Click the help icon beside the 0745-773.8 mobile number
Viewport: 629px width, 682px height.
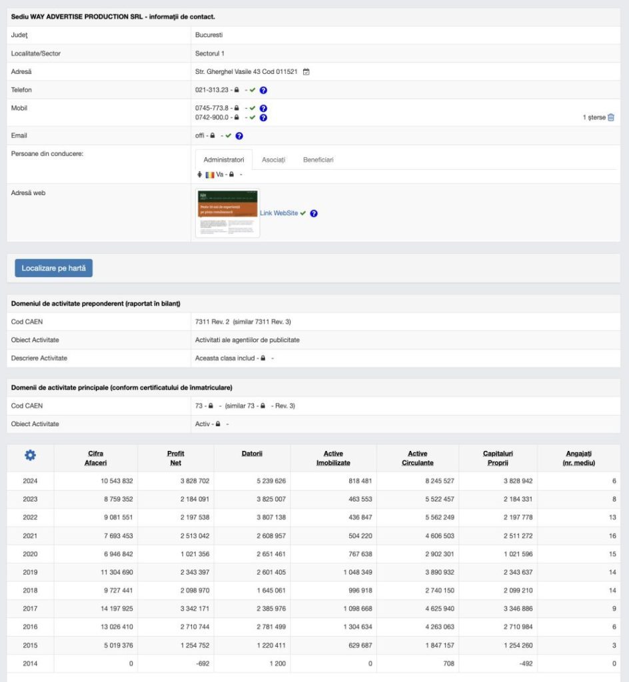click(x=264, y=108)
